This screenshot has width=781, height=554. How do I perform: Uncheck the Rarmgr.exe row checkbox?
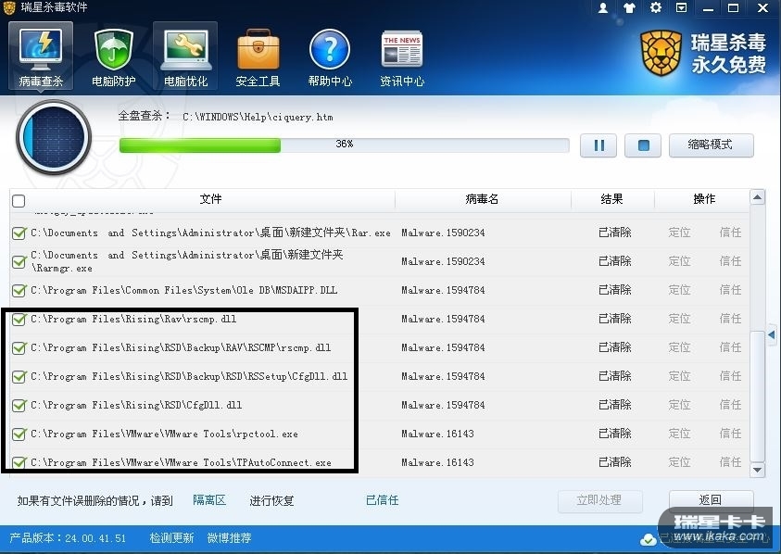point(19,261)
